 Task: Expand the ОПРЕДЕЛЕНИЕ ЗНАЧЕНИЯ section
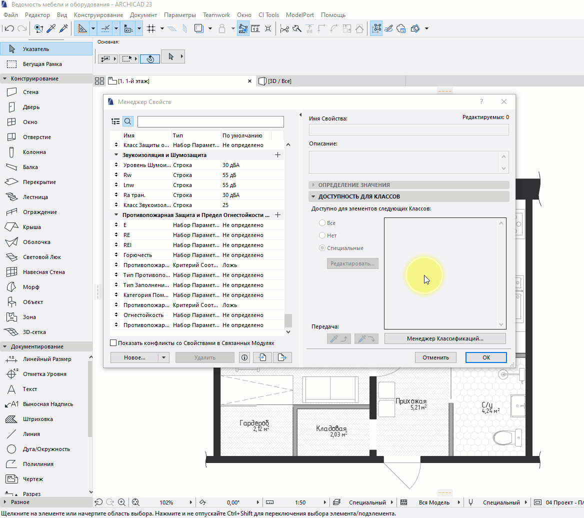coord(354,185)
